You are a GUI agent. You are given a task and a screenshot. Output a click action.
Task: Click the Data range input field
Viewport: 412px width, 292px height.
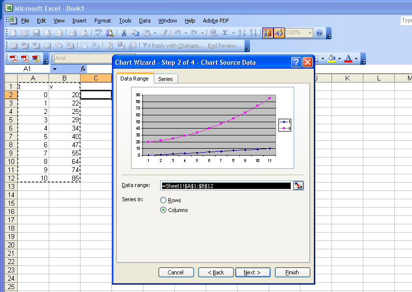[x=226, y=186]
